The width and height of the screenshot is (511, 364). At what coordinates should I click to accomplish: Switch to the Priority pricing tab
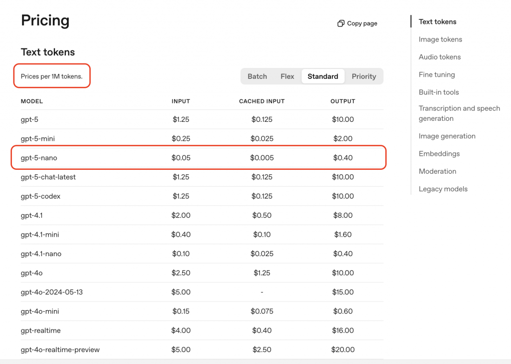(x=364, y=76)
